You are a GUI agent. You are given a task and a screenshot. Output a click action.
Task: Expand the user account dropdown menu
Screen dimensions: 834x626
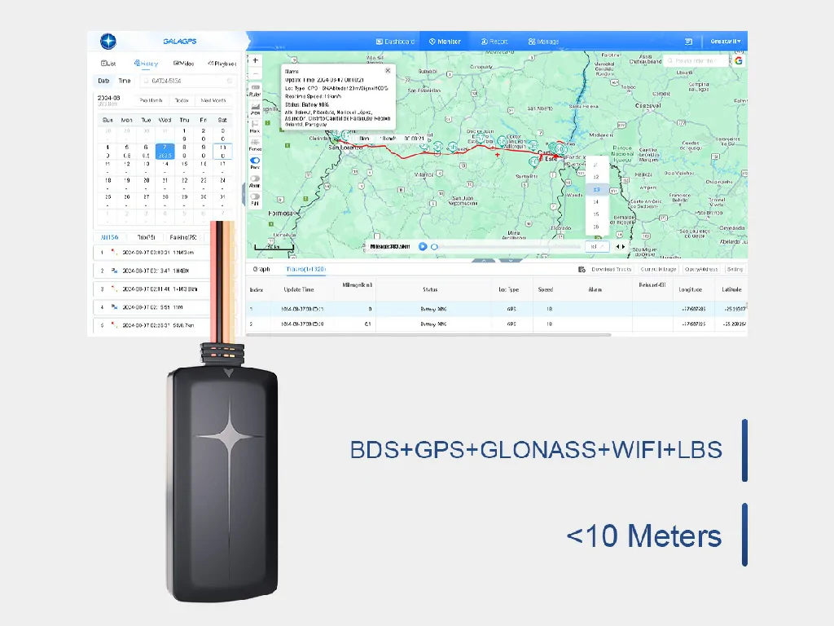(725, 42)
